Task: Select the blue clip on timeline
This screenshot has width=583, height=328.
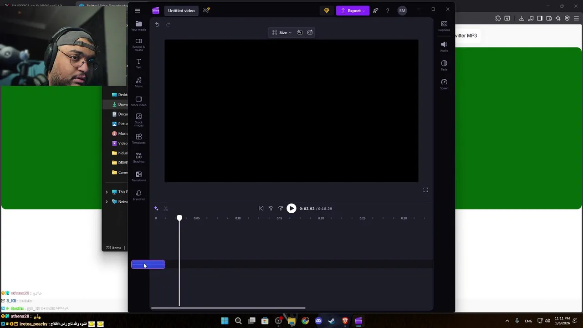Action: pyautogui.click(x=148, y=265)
